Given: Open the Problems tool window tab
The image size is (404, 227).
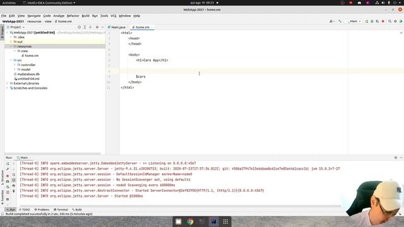Looking at the screenshot, I should pyautogui.click(x=42, y=209).
